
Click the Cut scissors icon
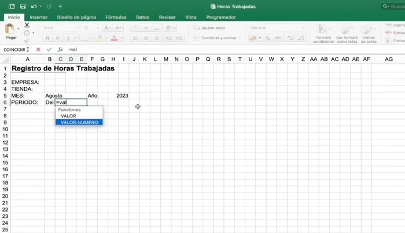[27, 25]
